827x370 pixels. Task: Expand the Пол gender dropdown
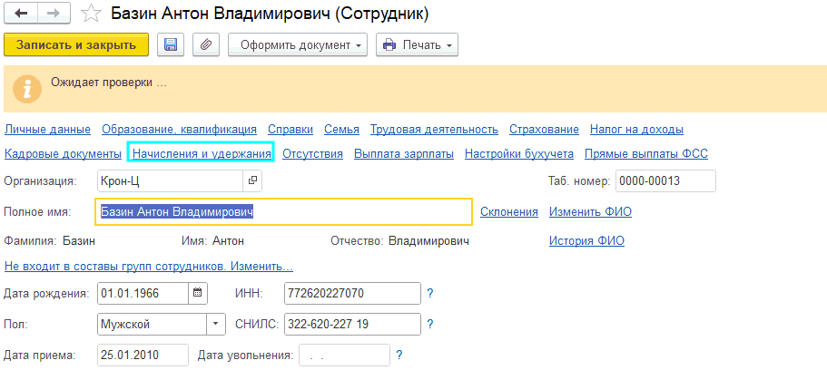tap(215, 324)
